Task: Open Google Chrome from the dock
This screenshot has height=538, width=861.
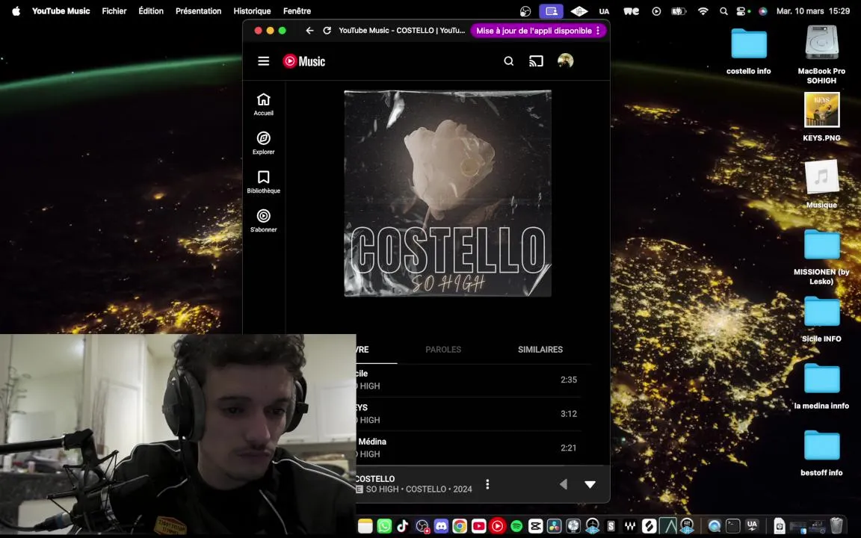Action: pyautogui.click(x=460, y=526)
